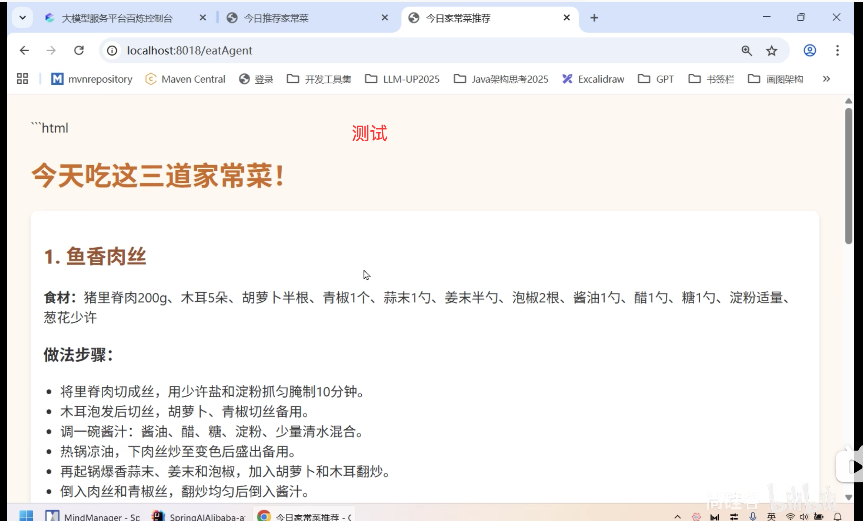Expand hidden system tray icons
Image resolution: width=863 pixels, height=521 pixels.
(678, 516)
